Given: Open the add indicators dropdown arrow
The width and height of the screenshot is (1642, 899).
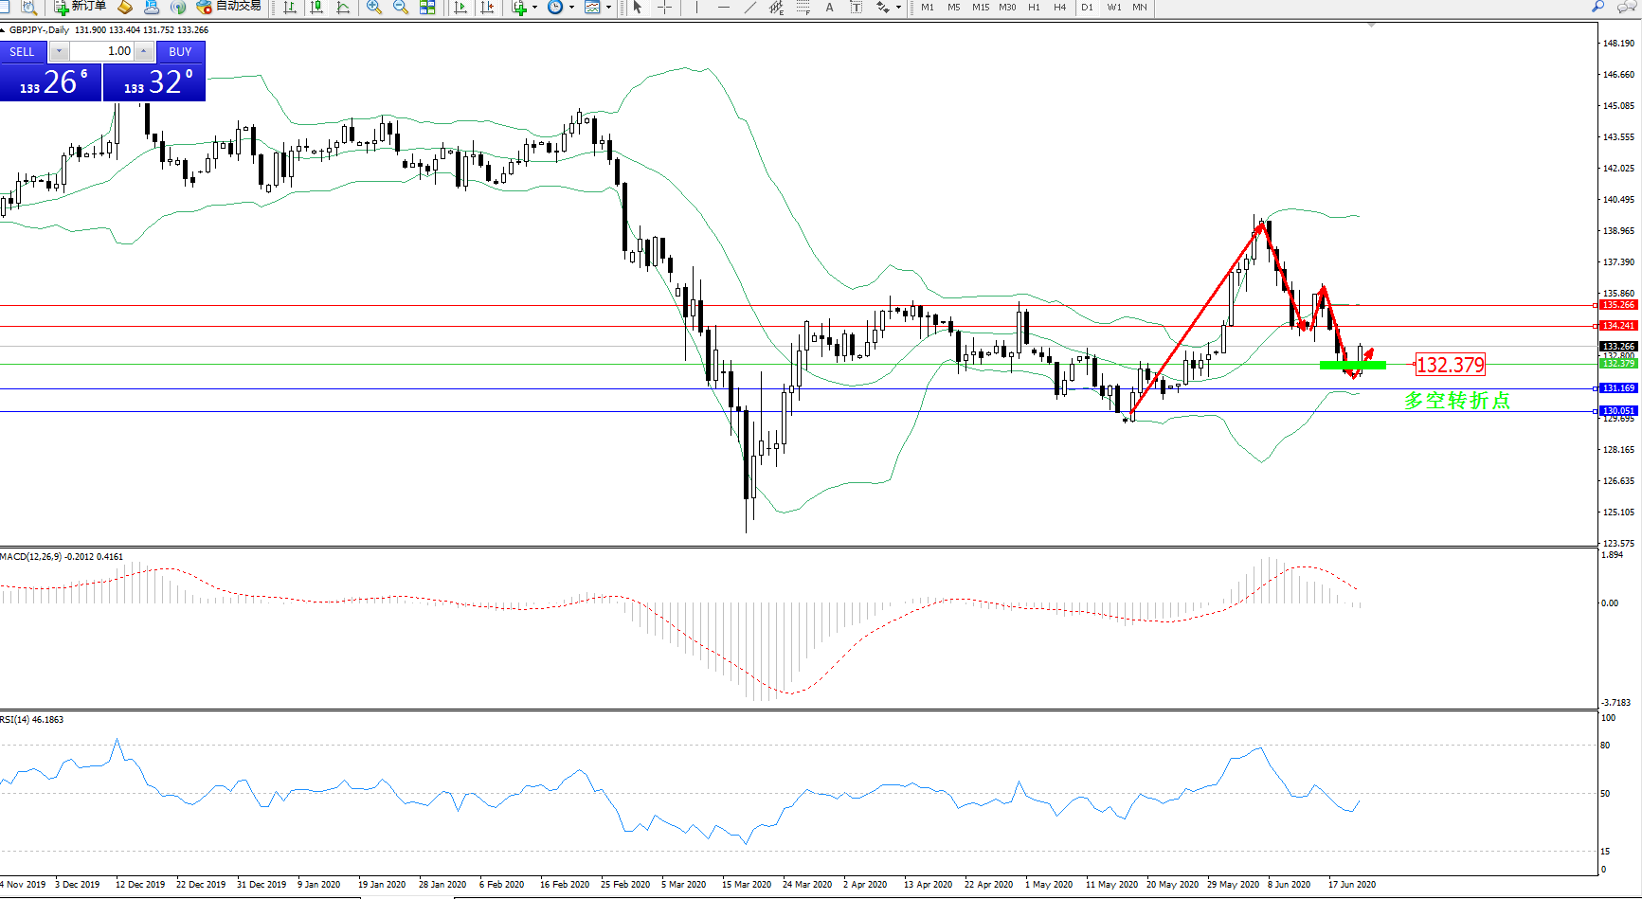Looking at the screenshot, I should 534,7.
